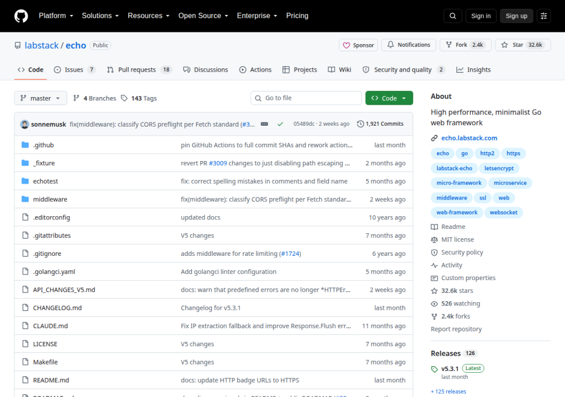Switch to the Issues tab
The height and width of the screenshot is (397, 565).
74,69
